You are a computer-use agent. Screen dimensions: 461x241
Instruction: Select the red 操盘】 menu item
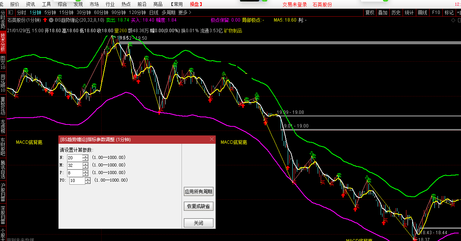196,4
